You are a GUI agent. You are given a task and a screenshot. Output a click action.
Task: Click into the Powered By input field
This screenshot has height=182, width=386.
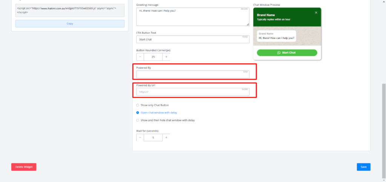coord(192,75)
